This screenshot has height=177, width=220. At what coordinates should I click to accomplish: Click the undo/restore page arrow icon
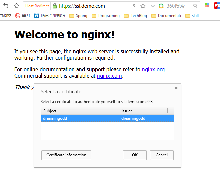tap(6, 6)
